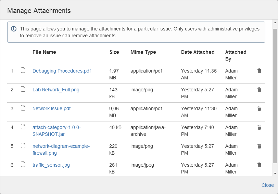Click file icon beside Lab Network_Full.png
The height and width of the screenshot is (194, 278).
(x=23, y=89)
